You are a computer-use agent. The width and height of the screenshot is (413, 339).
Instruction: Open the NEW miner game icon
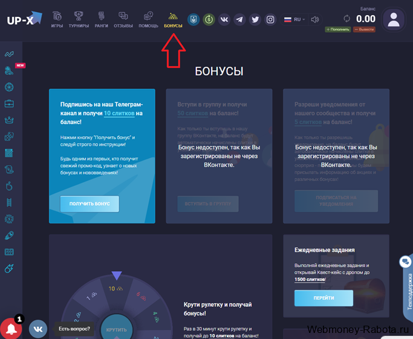click(x=9, y=70)
